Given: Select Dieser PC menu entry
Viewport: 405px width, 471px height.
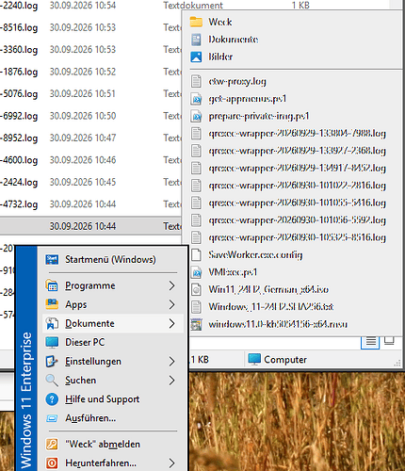Looking at the screenshot, I should (113, 342).
